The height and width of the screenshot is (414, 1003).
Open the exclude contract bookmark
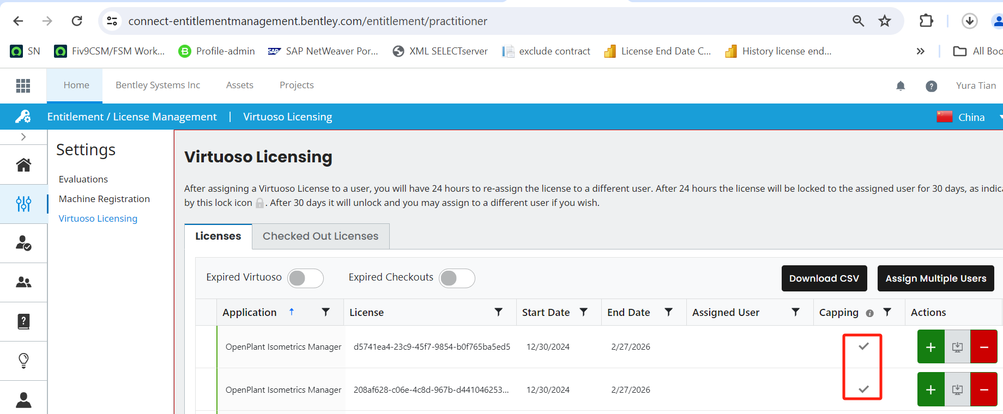tap(546, 51)
